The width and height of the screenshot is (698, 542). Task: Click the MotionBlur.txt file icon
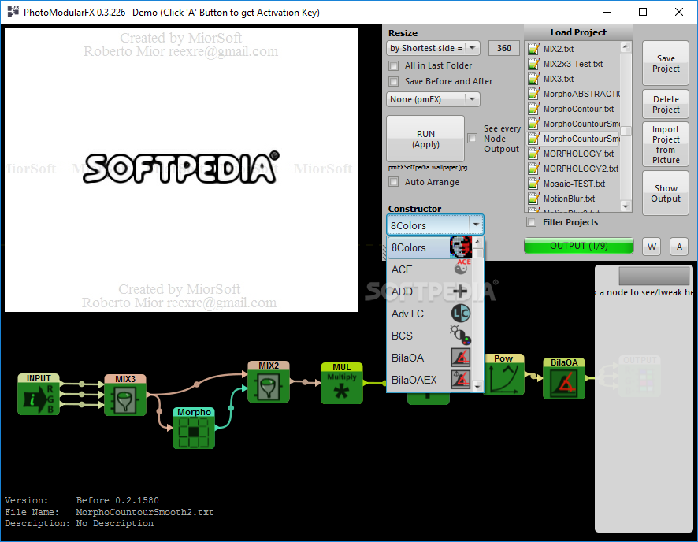533,198
